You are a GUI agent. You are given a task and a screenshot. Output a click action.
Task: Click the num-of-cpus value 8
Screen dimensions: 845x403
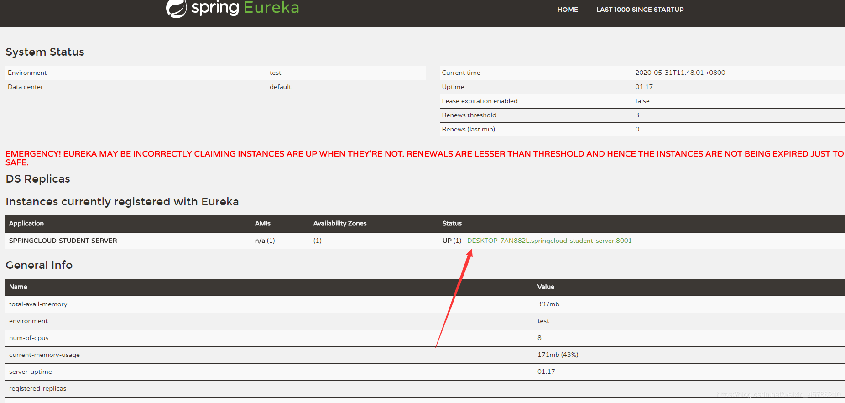539,338
